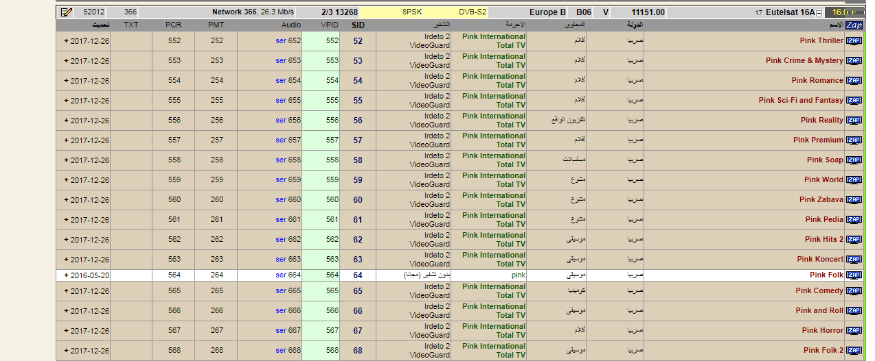Click the ZAP icon for Pink Pedia
Viewport: 875px width, 361px height.
click(x=854, y=220)
